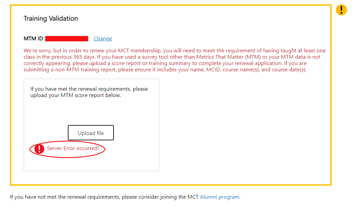359x214 pixels.
Task: Click the "We're sorry, but in order" line
Action: point(174,51)
